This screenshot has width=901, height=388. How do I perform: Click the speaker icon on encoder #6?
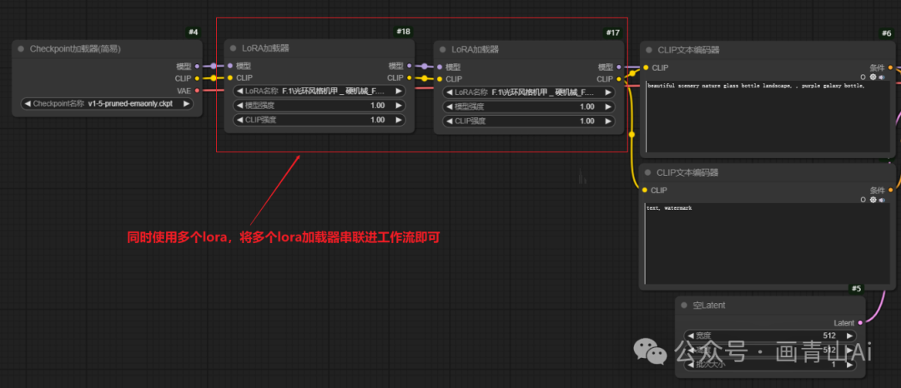click(882, 77)
